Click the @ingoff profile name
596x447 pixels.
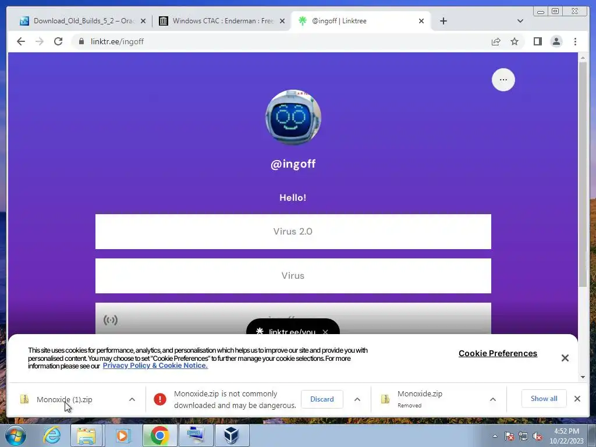coord(293,164)
